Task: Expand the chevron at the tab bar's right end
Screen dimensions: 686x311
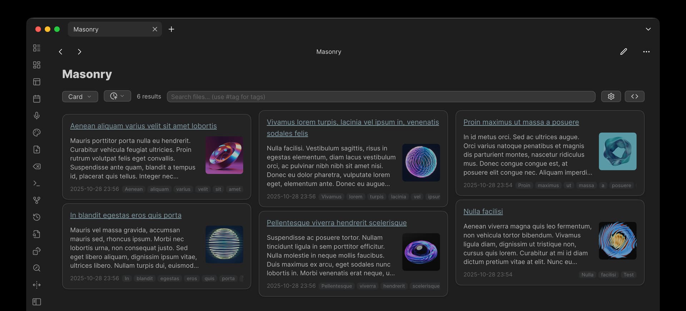Action: click(648, 29)
